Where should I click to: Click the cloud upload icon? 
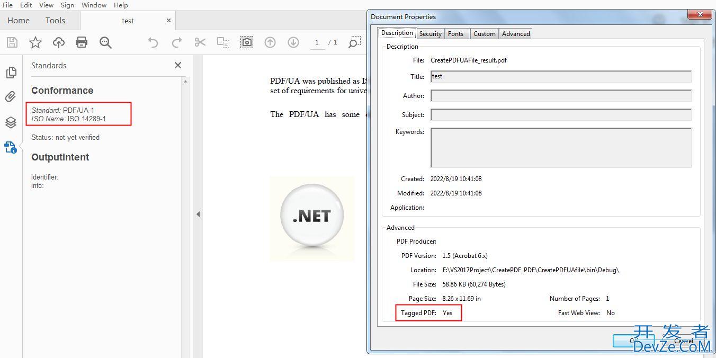click(x=58, y=42)
